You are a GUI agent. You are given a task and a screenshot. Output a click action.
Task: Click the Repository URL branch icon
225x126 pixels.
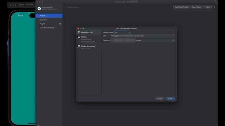[79, 32]
